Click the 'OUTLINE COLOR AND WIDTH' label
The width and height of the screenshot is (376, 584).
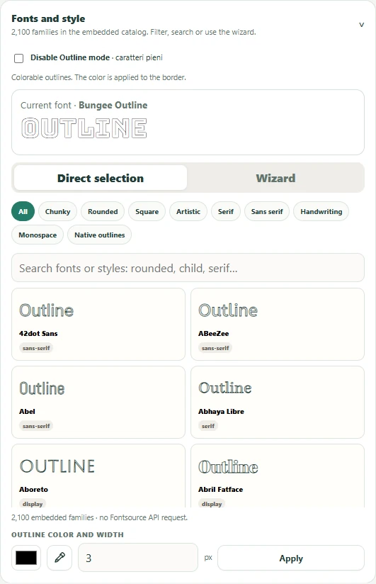coord(67,535)
